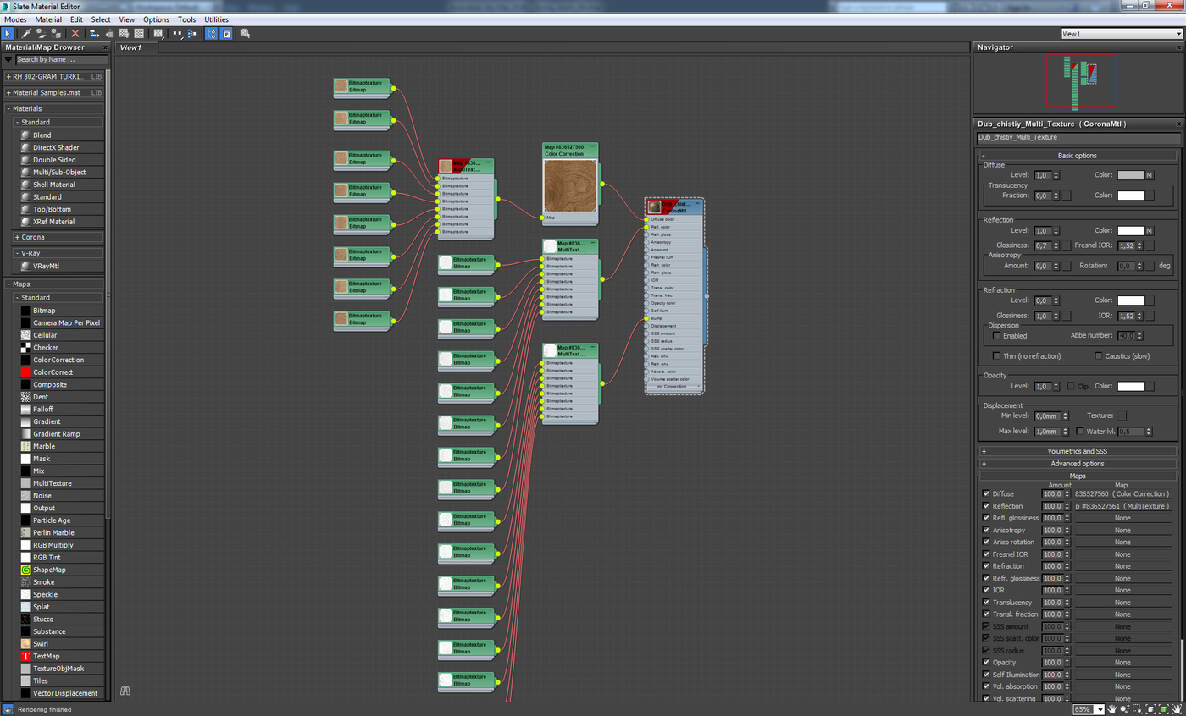The image size is (1186, 716).
Task: Open the 65% zoom level dropdown
Action: [1100, 709]
